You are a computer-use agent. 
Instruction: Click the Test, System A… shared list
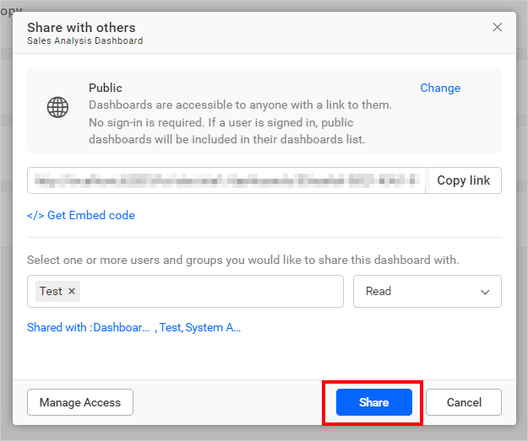coord(200,327)
